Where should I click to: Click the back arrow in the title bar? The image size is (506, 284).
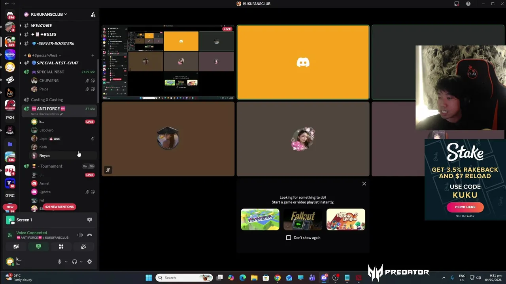(7, 4)
